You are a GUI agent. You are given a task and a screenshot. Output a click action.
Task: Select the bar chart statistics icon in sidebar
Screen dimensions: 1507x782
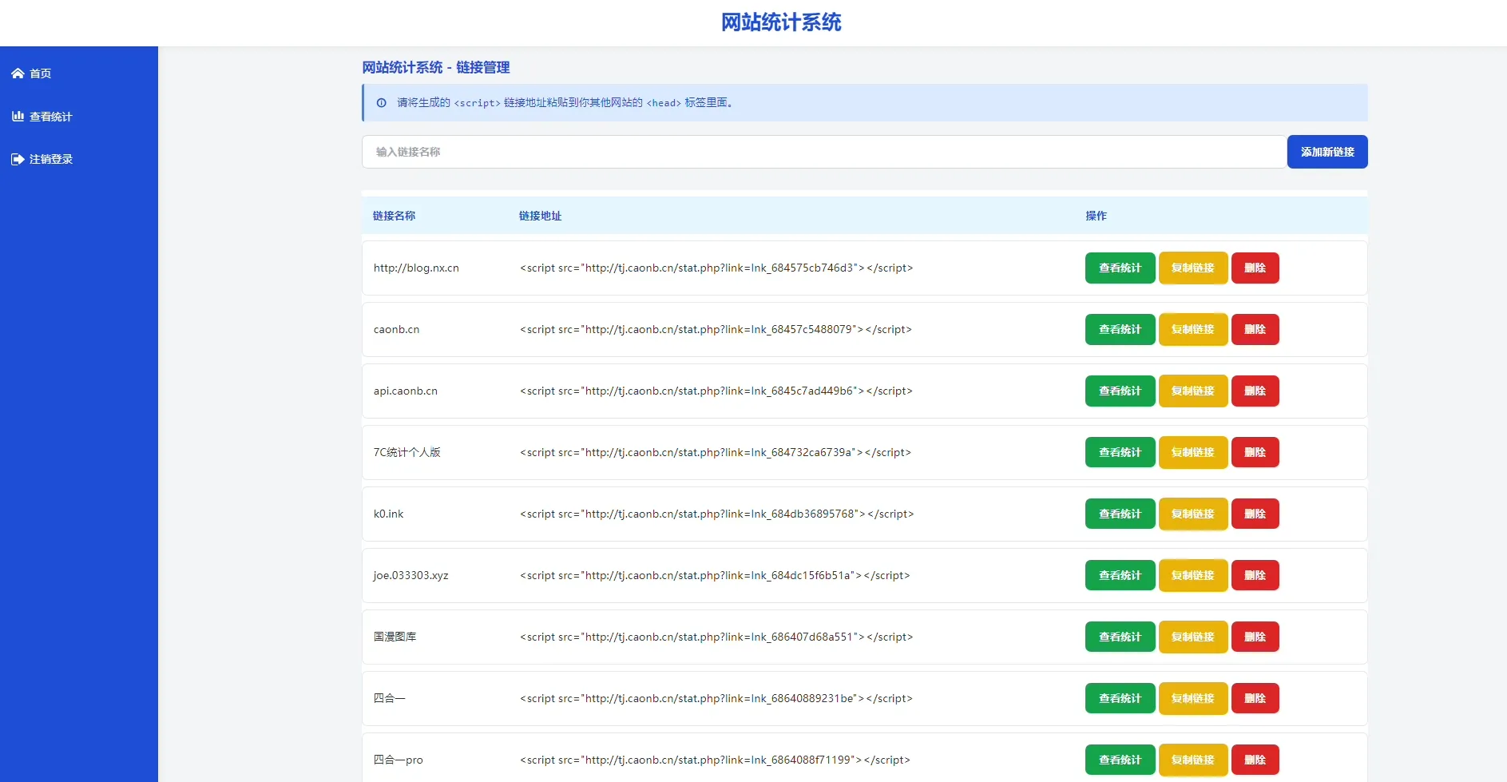[x=18, y=116]
